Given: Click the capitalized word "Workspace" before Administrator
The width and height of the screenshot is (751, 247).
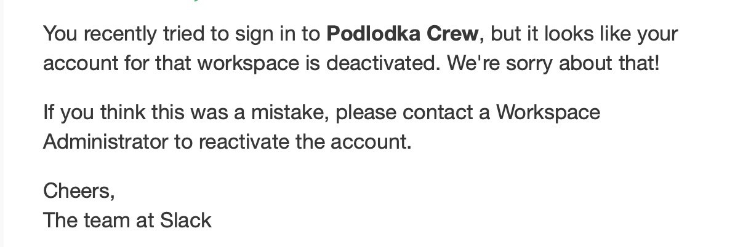Looking at the screenshot, I should click(x=548, y=112).
